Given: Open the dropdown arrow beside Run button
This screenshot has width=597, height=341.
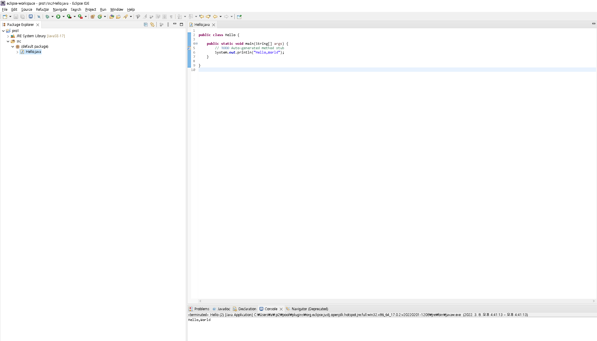Looking at the screenshot, I should (63, 17).
